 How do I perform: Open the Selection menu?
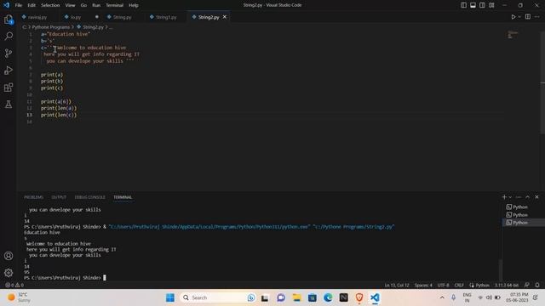[50, 5]
